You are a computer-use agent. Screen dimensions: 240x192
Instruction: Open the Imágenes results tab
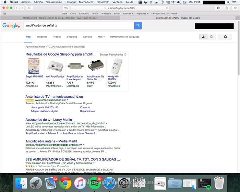tap(42, 37)
